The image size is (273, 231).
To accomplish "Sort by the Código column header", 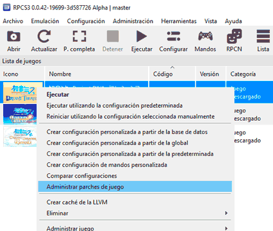I will (x=172, y=74).
